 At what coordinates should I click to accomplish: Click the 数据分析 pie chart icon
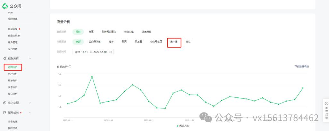click(4, 58)
